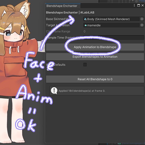Open object picker for Body Skinned Mesh field
Image resolution: width=145 pixels, height=145 pixels.
[x=142, y=19]
